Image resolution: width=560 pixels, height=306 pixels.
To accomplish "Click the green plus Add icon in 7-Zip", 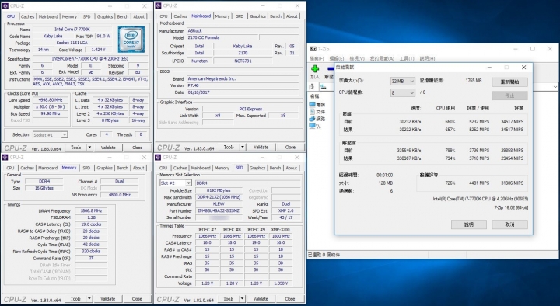I will tap(315, 69).
